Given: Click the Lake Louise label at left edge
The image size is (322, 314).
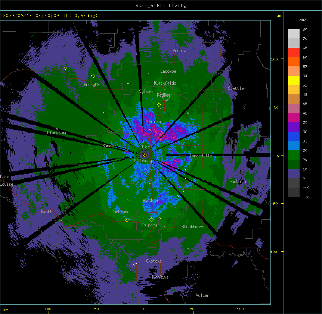Looking at the screenshot, I should (x=7, y=180).
